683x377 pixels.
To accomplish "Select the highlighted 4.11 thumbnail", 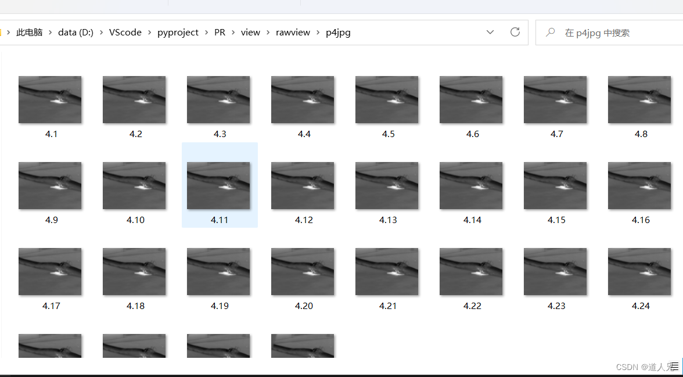I will pyautogui.click(x=218, y=185).
